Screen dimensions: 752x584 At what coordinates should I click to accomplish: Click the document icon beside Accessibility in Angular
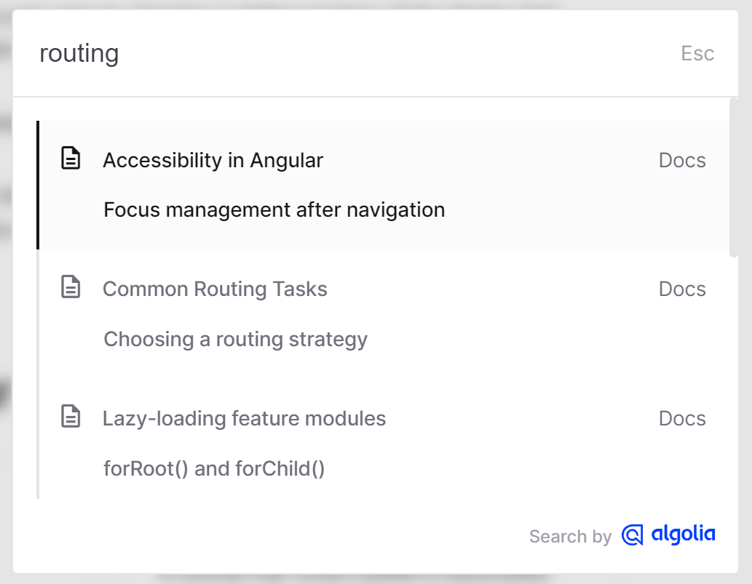pos(71,159)
